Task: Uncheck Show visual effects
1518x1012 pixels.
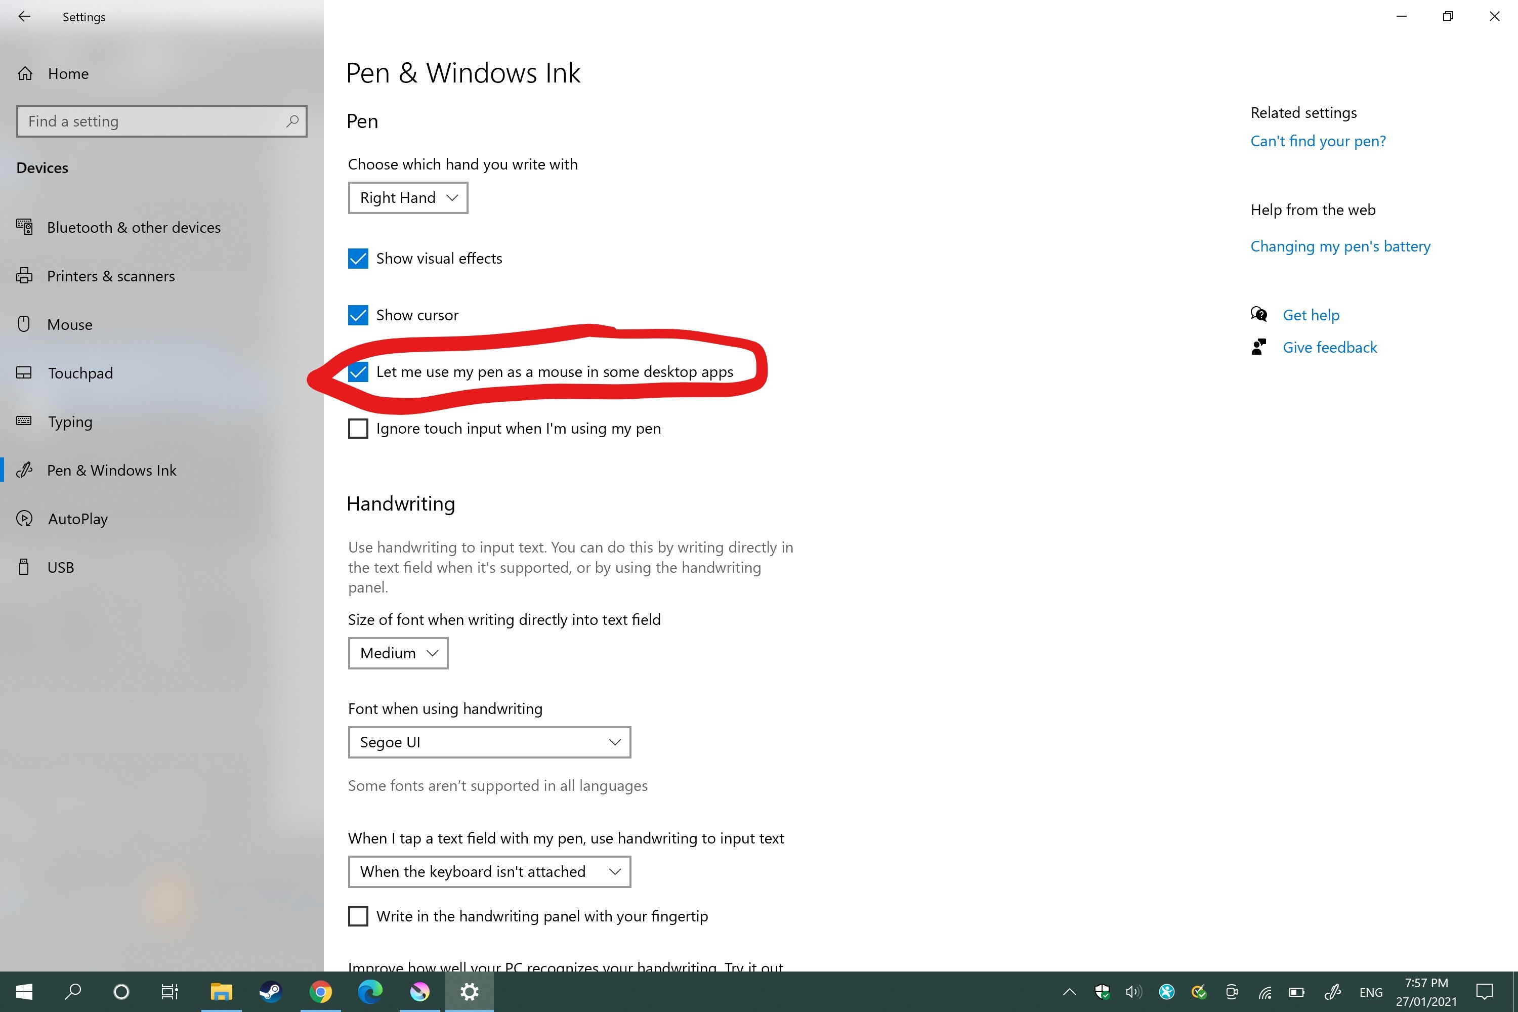Action: pos(358,258)
